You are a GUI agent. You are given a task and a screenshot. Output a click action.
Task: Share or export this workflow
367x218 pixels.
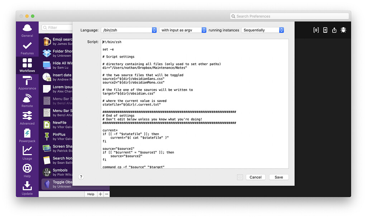(334, 30)
